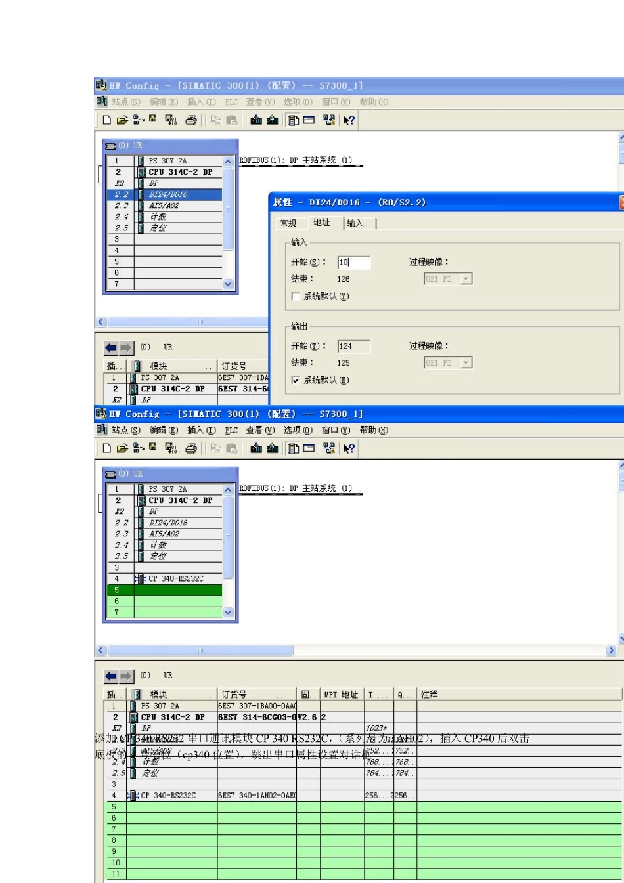This screenshot has width=624, height=883.
Task: Open 站点 menu in lower window
Action: pos(125,431)
